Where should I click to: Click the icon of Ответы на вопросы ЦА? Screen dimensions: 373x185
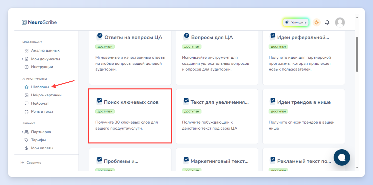click(x=99, y=36)
